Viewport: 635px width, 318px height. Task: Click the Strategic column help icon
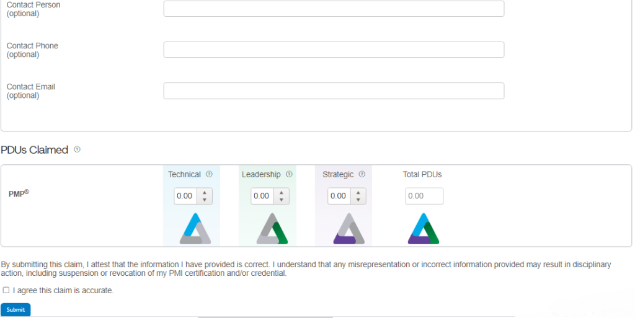point(362,175)
